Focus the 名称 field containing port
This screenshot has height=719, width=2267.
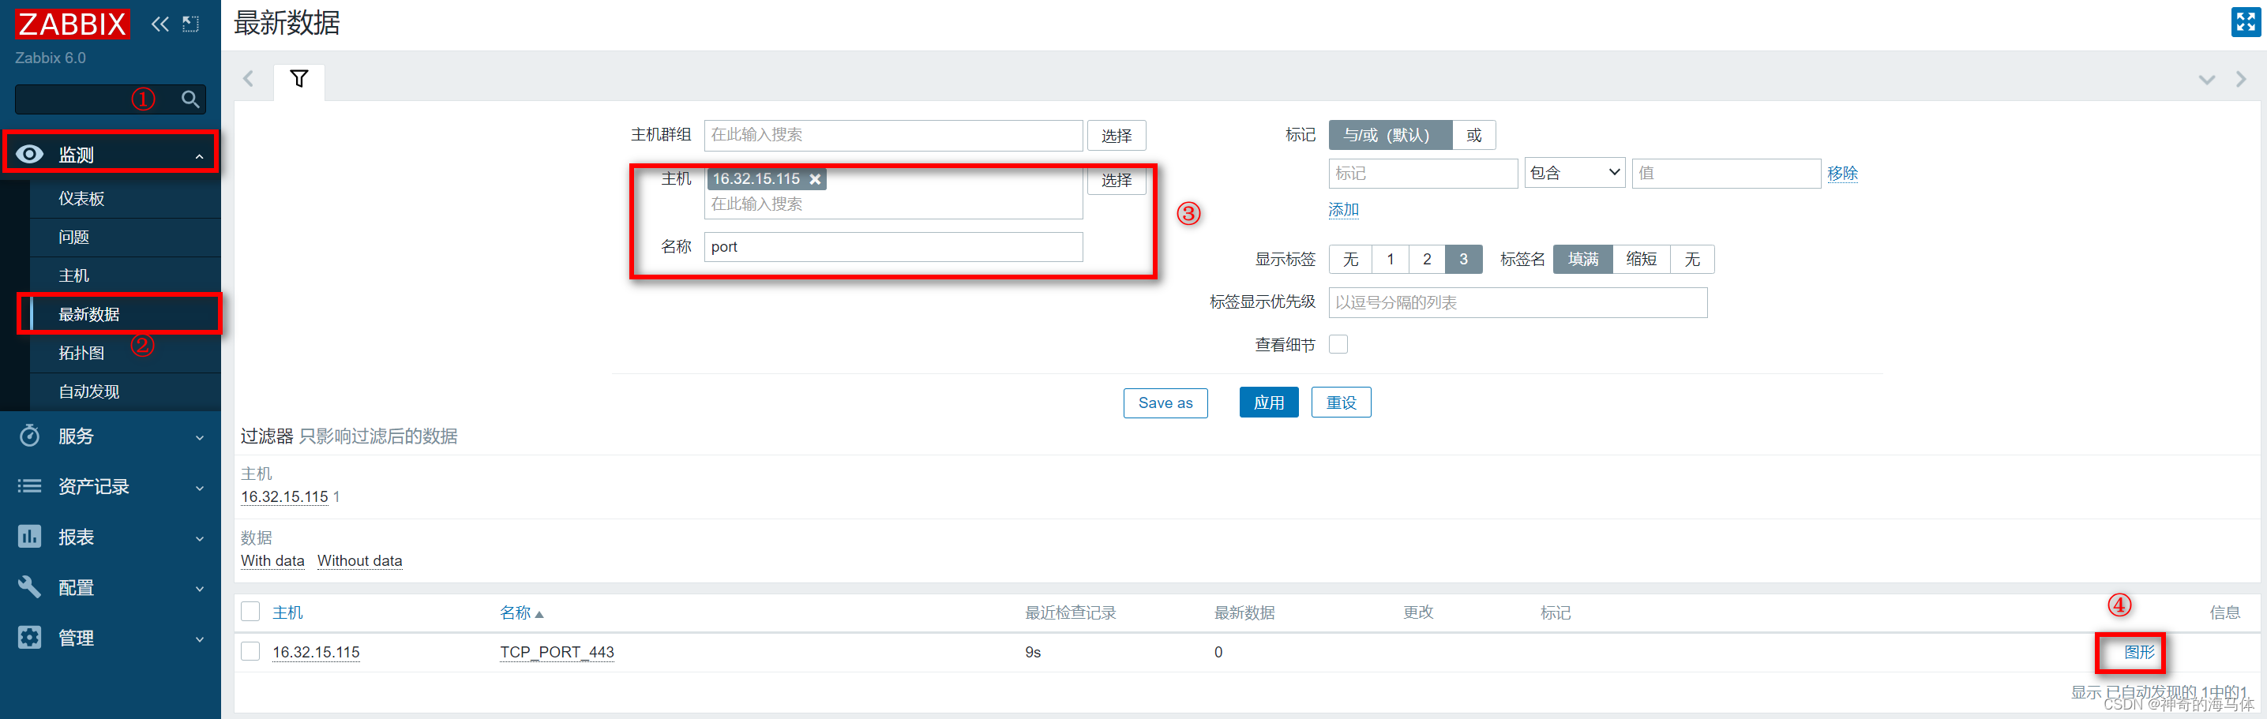click(893, 246)
